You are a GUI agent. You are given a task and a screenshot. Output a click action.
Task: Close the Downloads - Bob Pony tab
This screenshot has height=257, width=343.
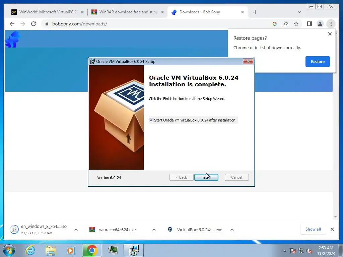[x=243, y=12]
